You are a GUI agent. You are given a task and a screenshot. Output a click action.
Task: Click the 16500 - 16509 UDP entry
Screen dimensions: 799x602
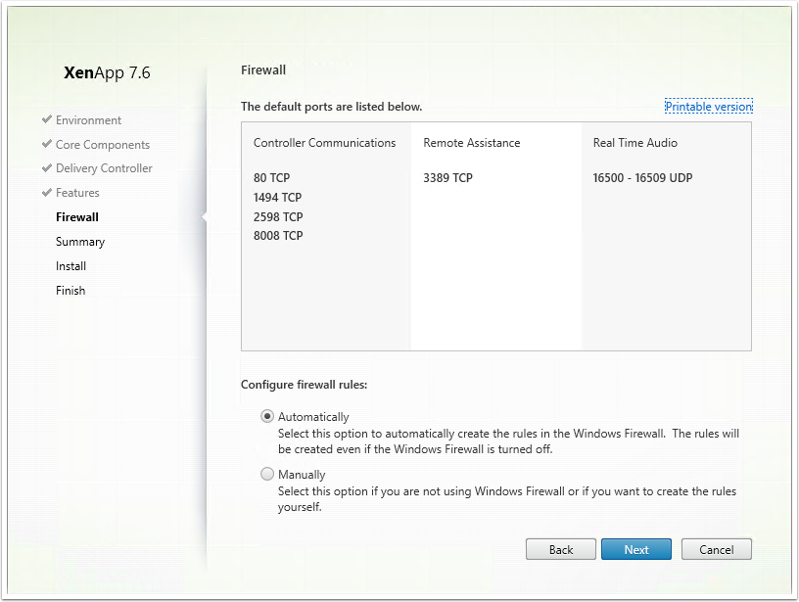tap(642, 178)
